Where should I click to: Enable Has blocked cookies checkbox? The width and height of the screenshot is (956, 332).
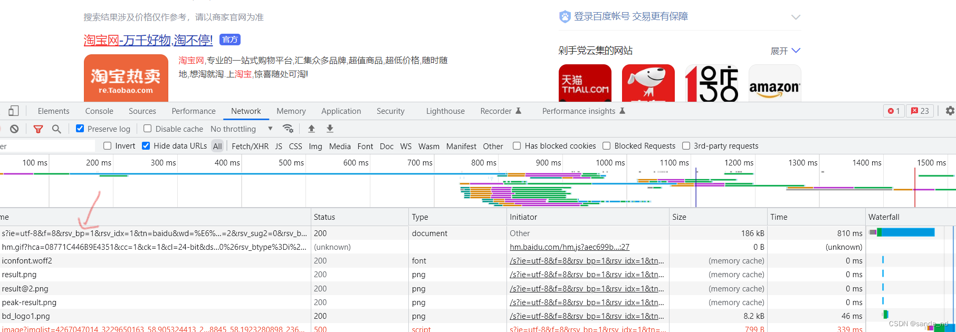pyautogui.click(x=517, y=145)
